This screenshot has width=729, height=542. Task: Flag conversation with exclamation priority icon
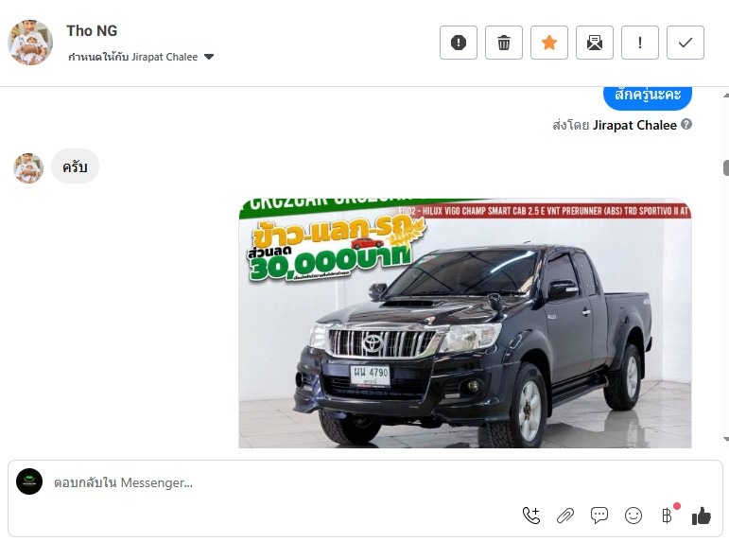tap(640, 43)
